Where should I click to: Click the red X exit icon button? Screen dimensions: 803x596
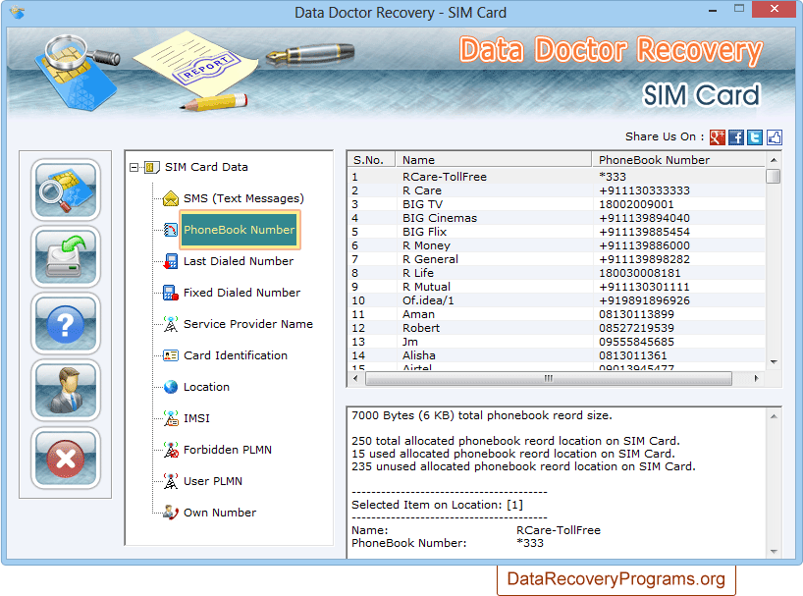pos(66,458)
